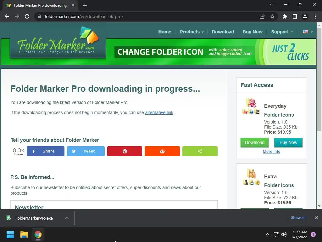Click the Extra Folder Icons title
Image resolution: width=322 pixels, height=242 pixels.
coord(279,181)
